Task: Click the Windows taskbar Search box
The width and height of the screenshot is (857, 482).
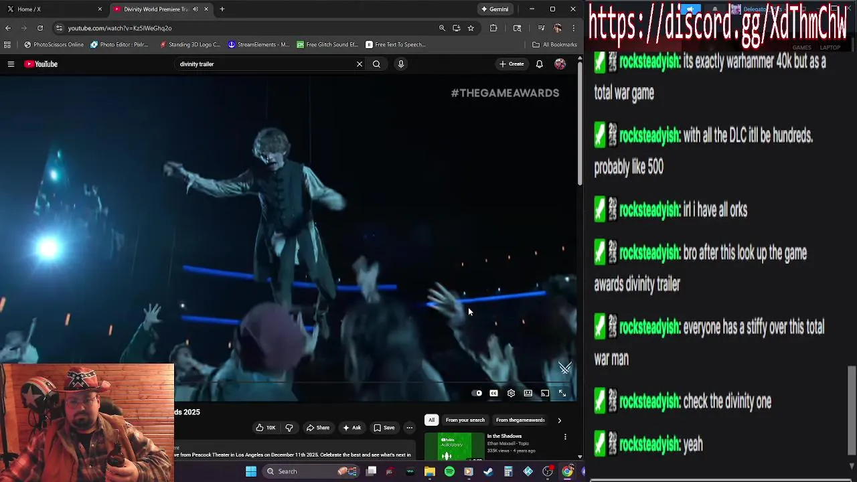Action: [311, 471]
